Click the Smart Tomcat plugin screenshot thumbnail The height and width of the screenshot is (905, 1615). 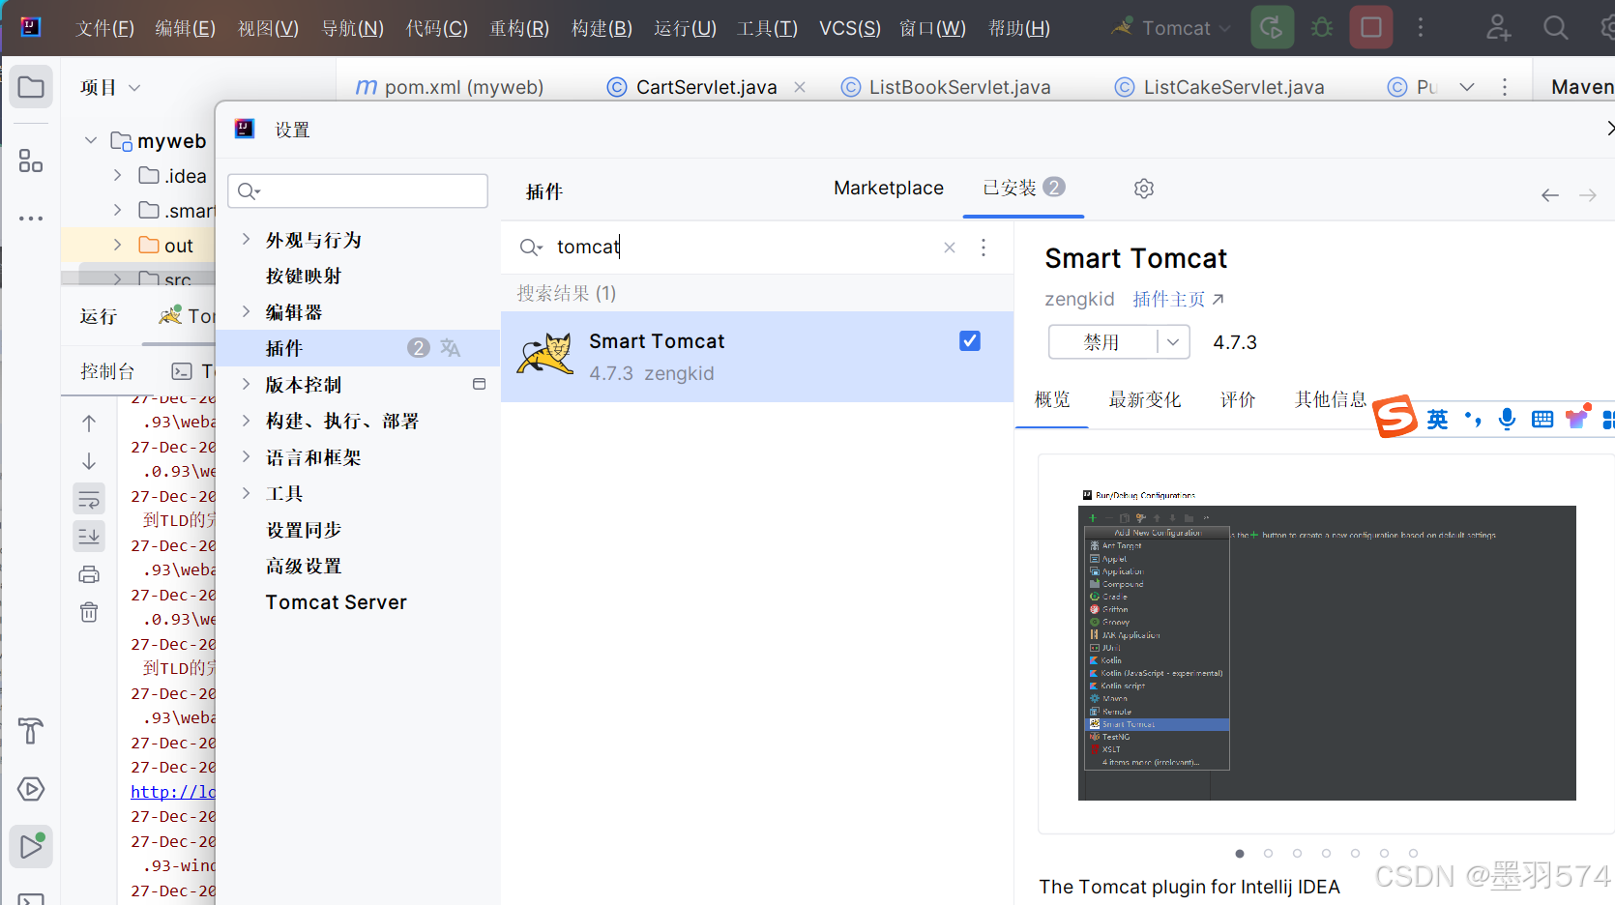coord(1327,645)
